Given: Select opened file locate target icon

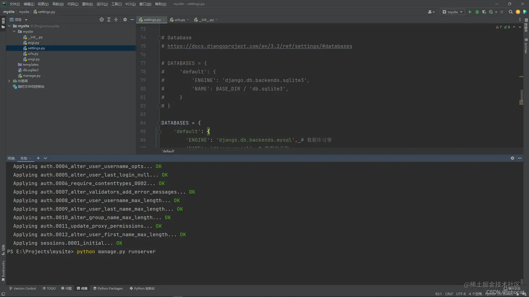Looking at the screenshot, I should pos(101,20).
